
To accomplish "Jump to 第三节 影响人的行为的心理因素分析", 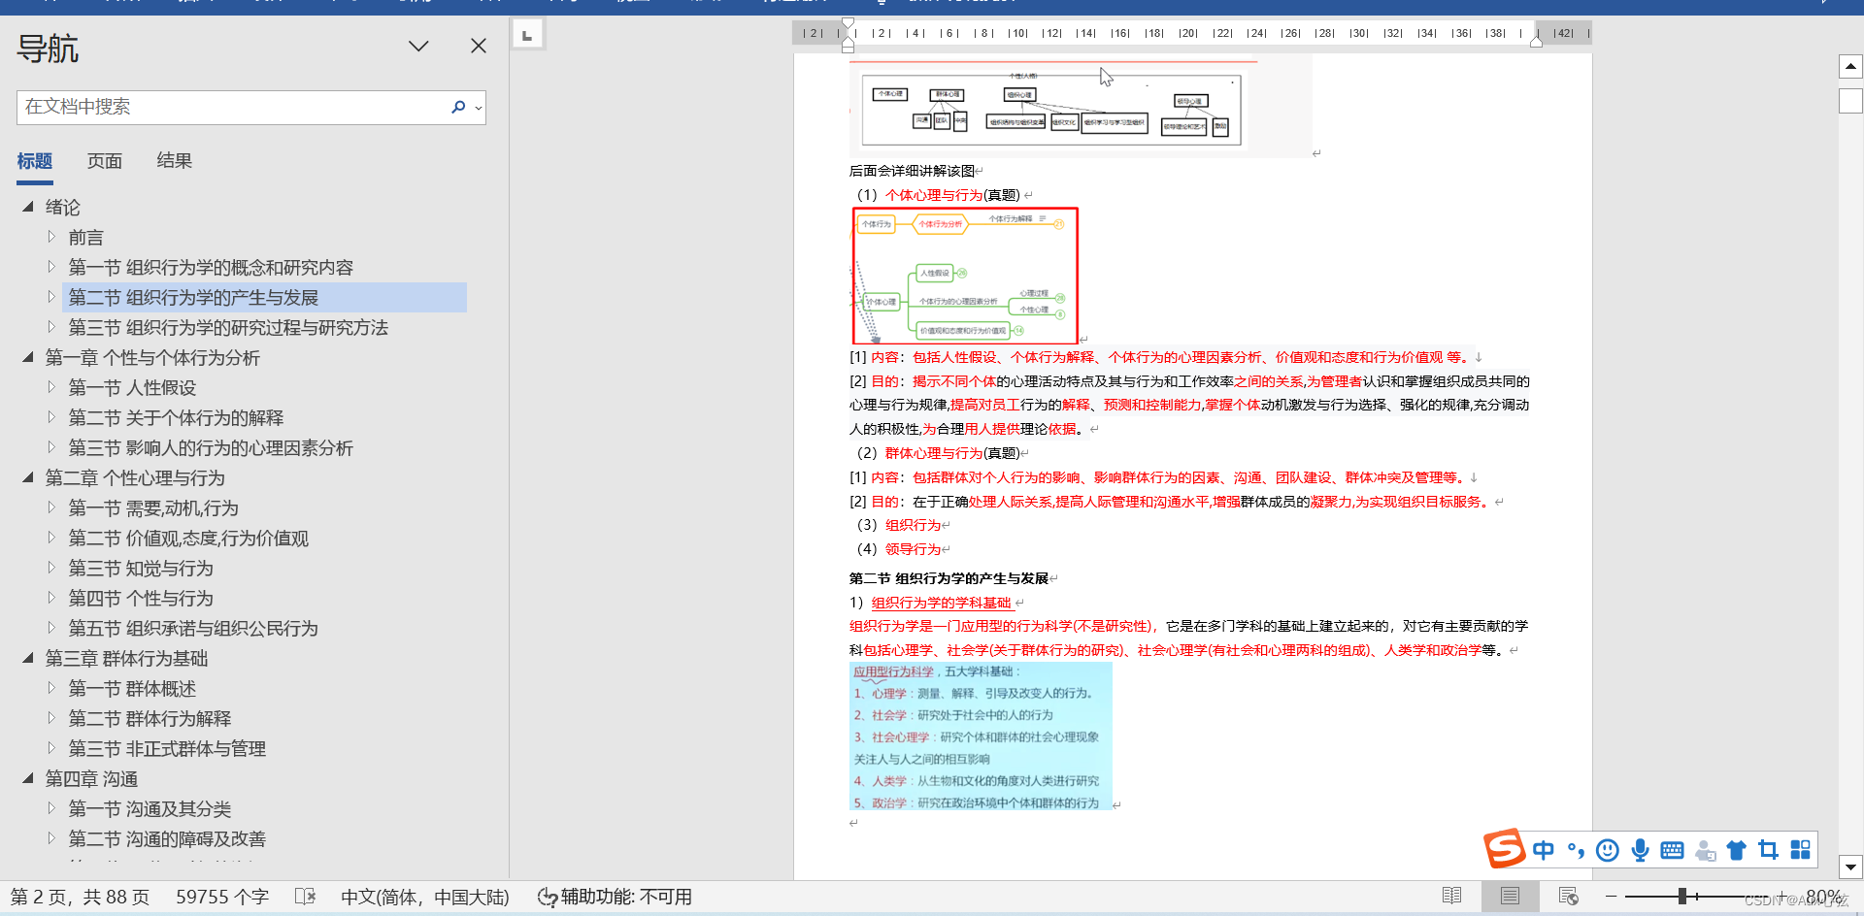I will click(211, 447).
